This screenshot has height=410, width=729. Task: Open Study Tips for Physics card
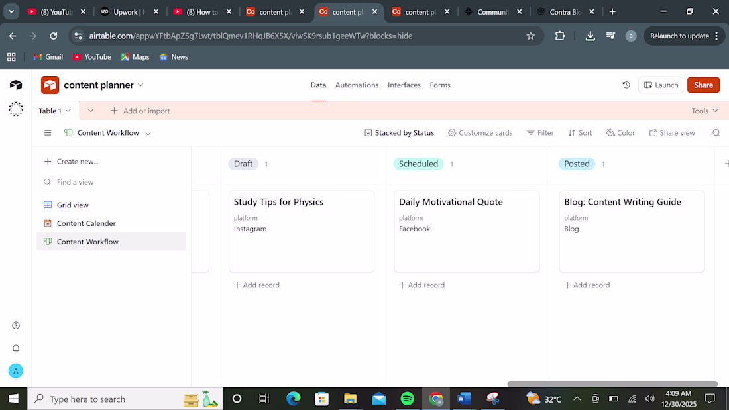[302, 231]
